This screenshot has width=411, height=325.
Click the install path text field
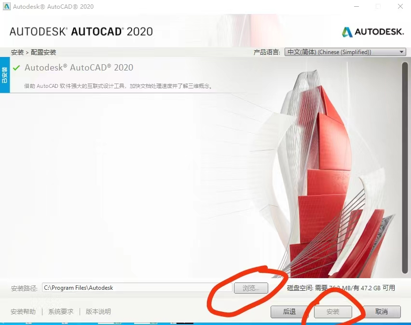coord(137,288)
